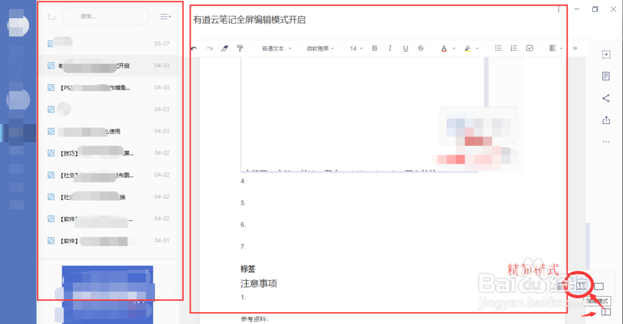Open the 普通文本 paragraph style dropdown
This screenshot has width=623, height=324.
click(277, 49)
